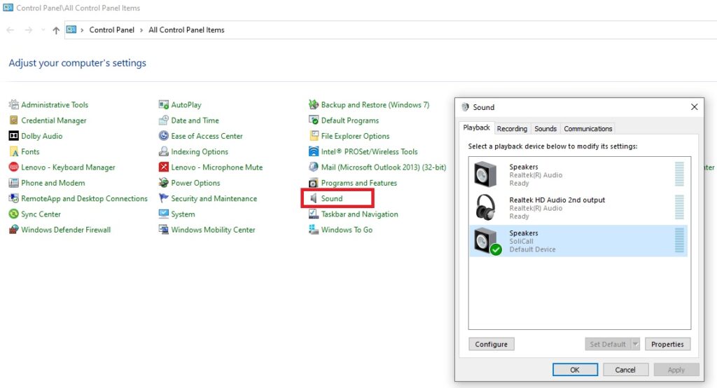The width and height of the screenshot is (717, 388).
Task: Open RemoteApp and Desktop Connections icon
Action: pos(14,198)
